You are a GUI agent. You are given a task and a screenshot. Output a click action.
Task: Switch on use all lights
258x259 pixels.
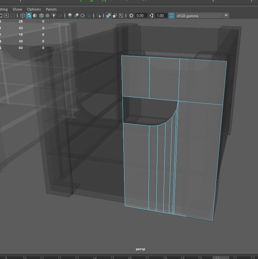[x=54, y=16]
